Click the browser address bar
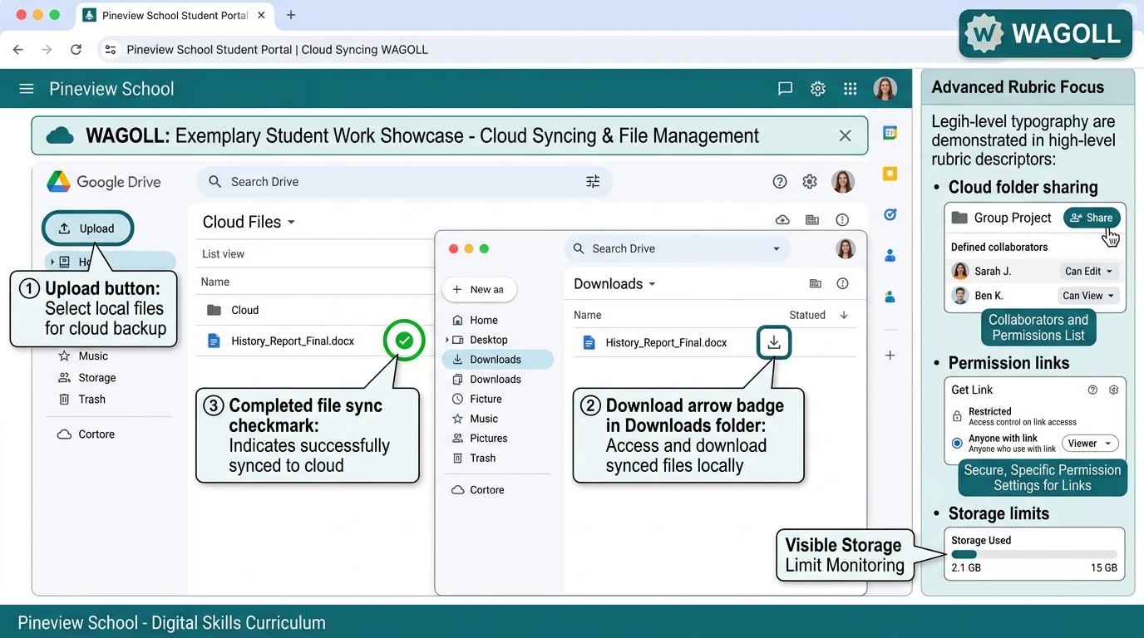This screenshot has width=1144, height=638. [x=532, y=49]
